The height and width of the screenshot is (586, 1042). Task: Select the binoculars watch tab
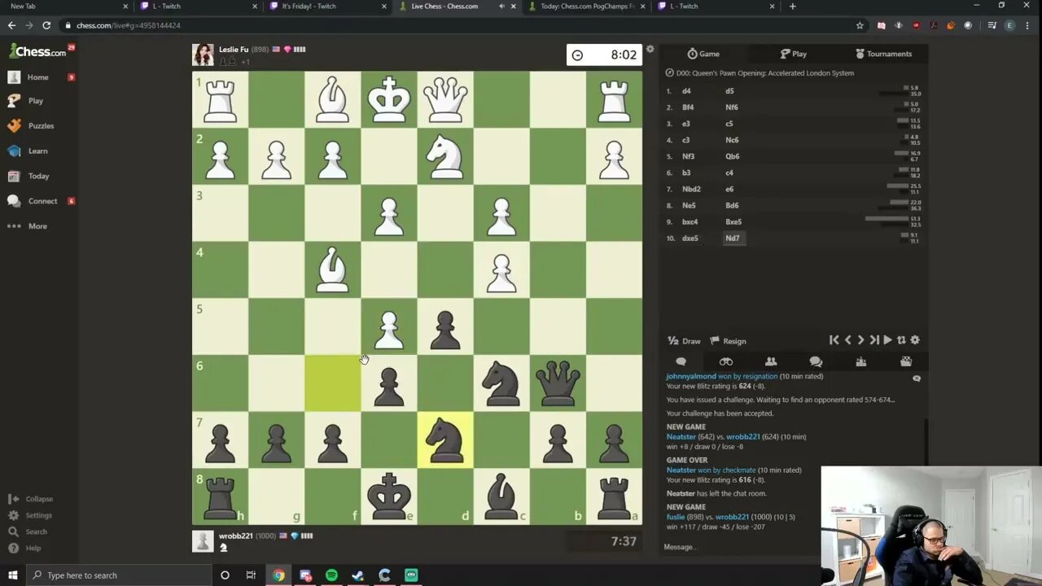pyautogui.click(x=726, y=361)
